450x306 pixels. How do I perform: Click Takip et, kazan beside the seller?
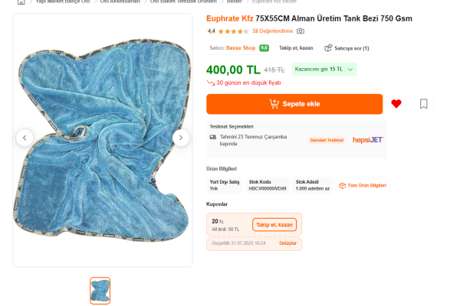tap(296, 48)
